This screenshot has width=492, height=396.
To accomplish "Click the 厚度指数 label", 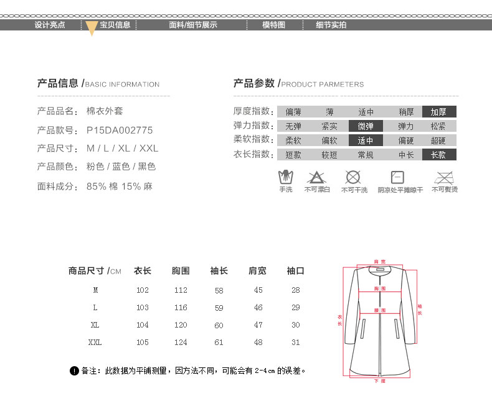I will click(253, 111).
